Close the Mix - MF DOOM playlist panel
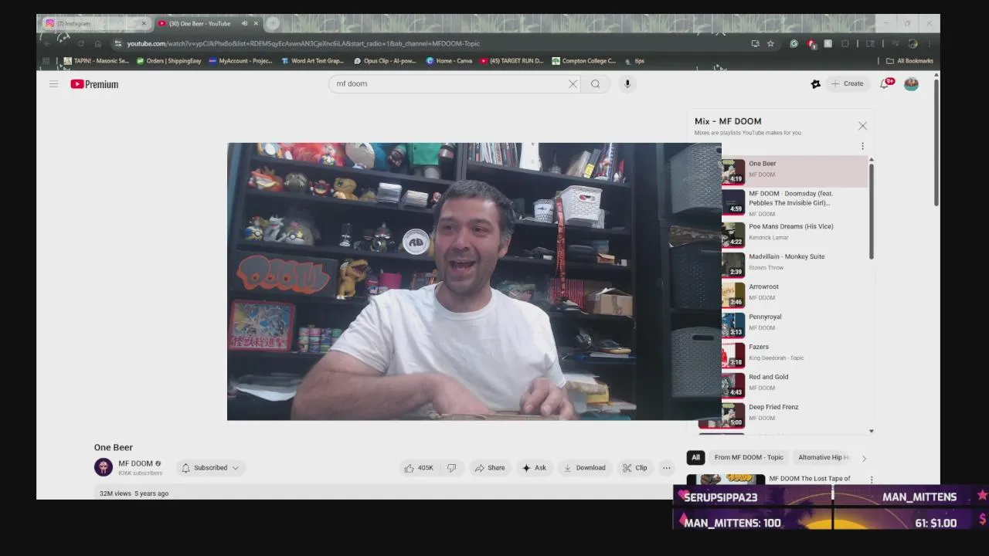 click(862, 126)
